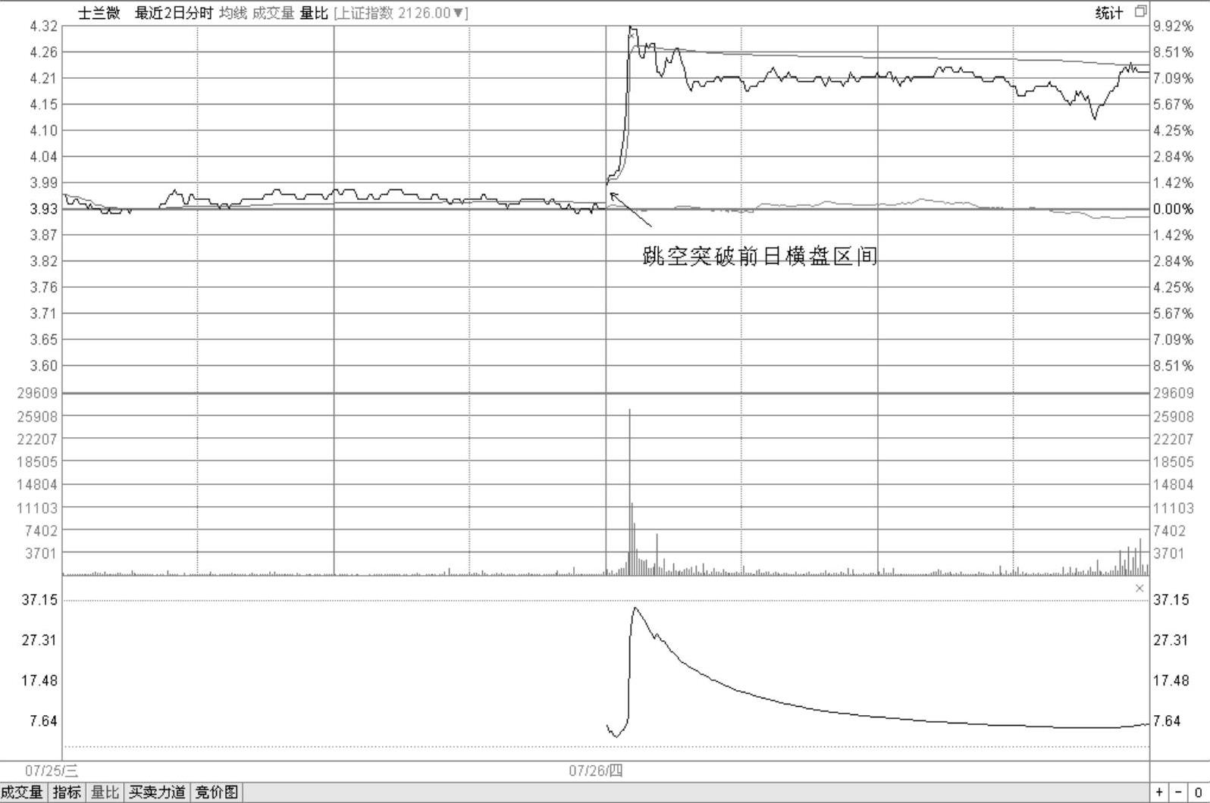Image resolution: width=1210 pixels, height=803 pixels.
Task: Select the 最近2日分时 period label
Action: pos(174,13)
